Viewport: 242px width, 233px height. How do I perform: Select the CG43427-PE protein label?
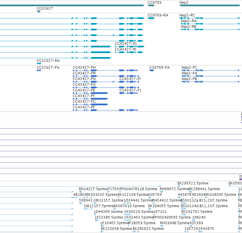click(x=84, y=90)
